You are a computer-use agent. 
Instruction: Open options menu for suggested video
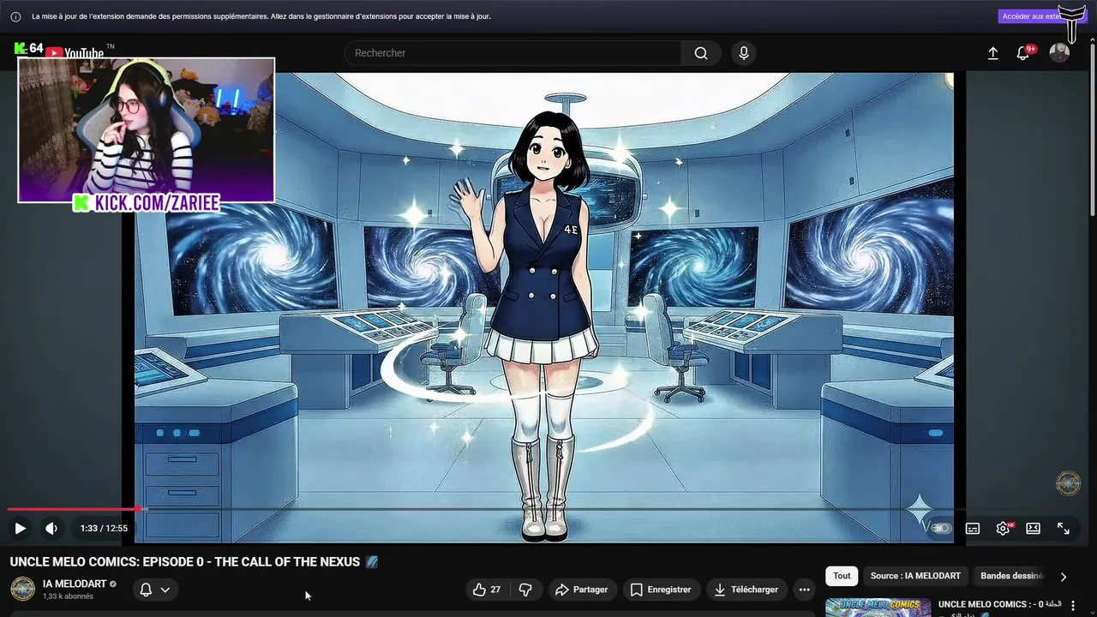click(1073, 606)
